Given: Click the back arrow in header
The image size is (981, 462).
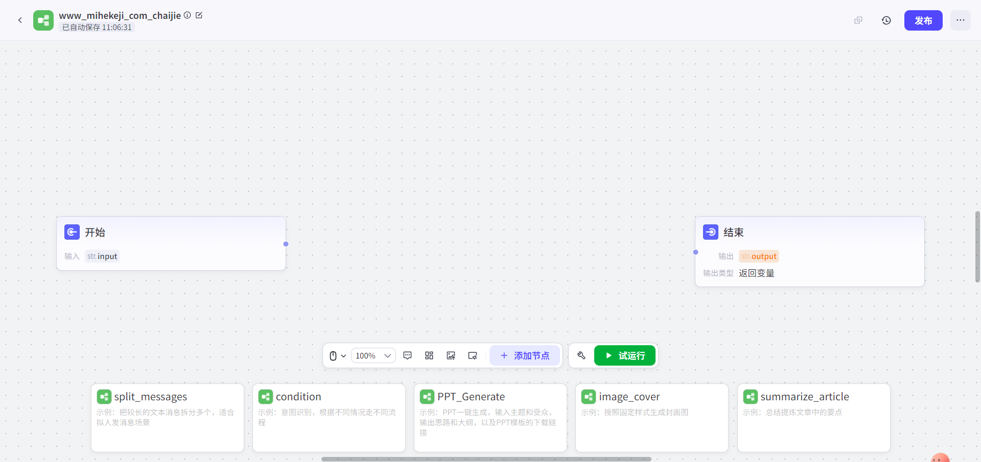Looking at the screenshot, I should pyautogui.click(x=20, y=20).
